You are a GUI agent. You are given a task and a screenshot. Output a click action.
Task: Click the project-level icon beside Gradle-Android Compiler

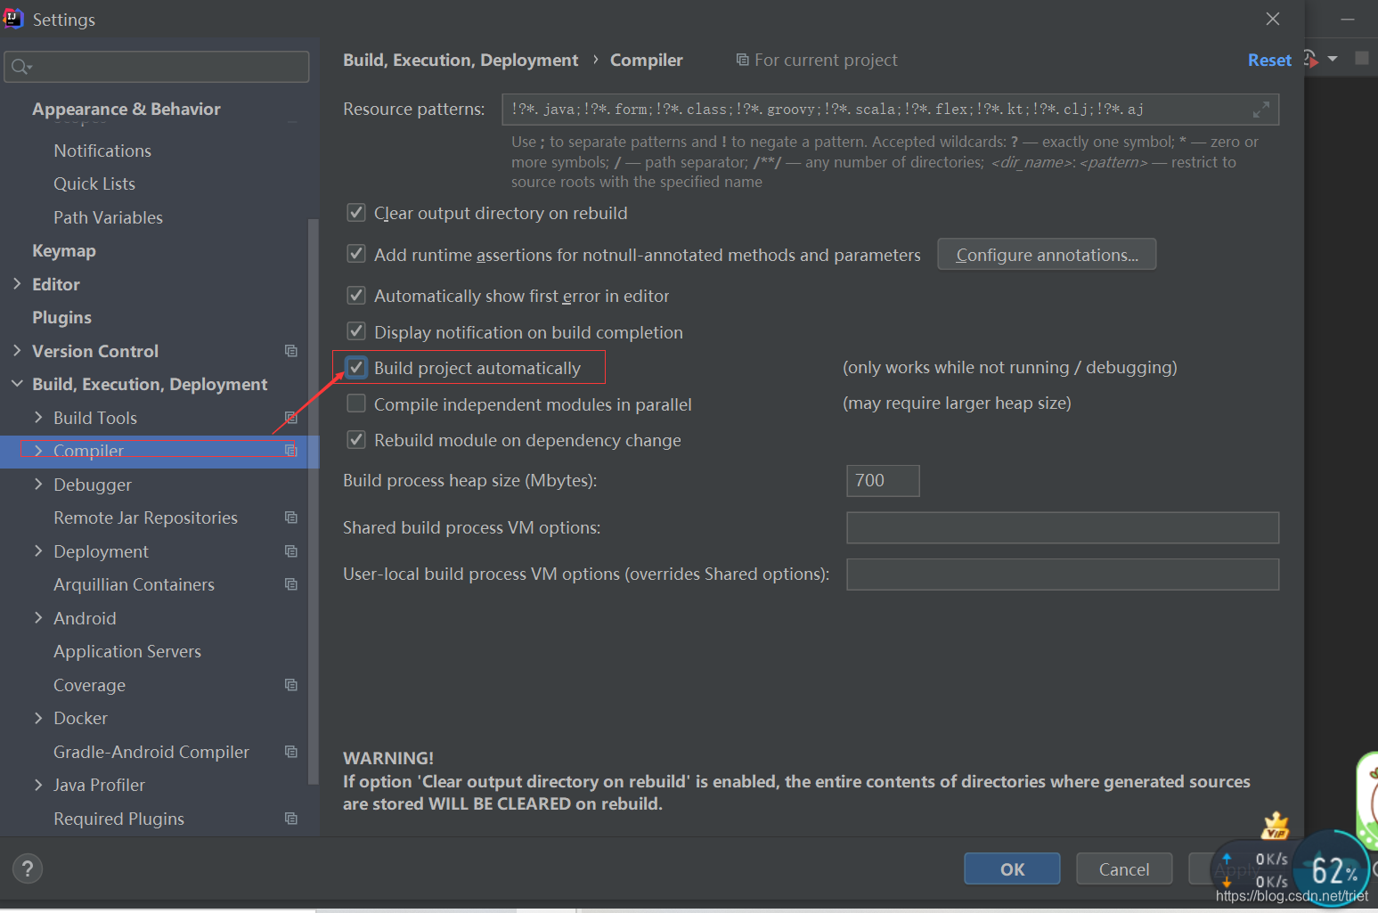[x=291, y=752]
